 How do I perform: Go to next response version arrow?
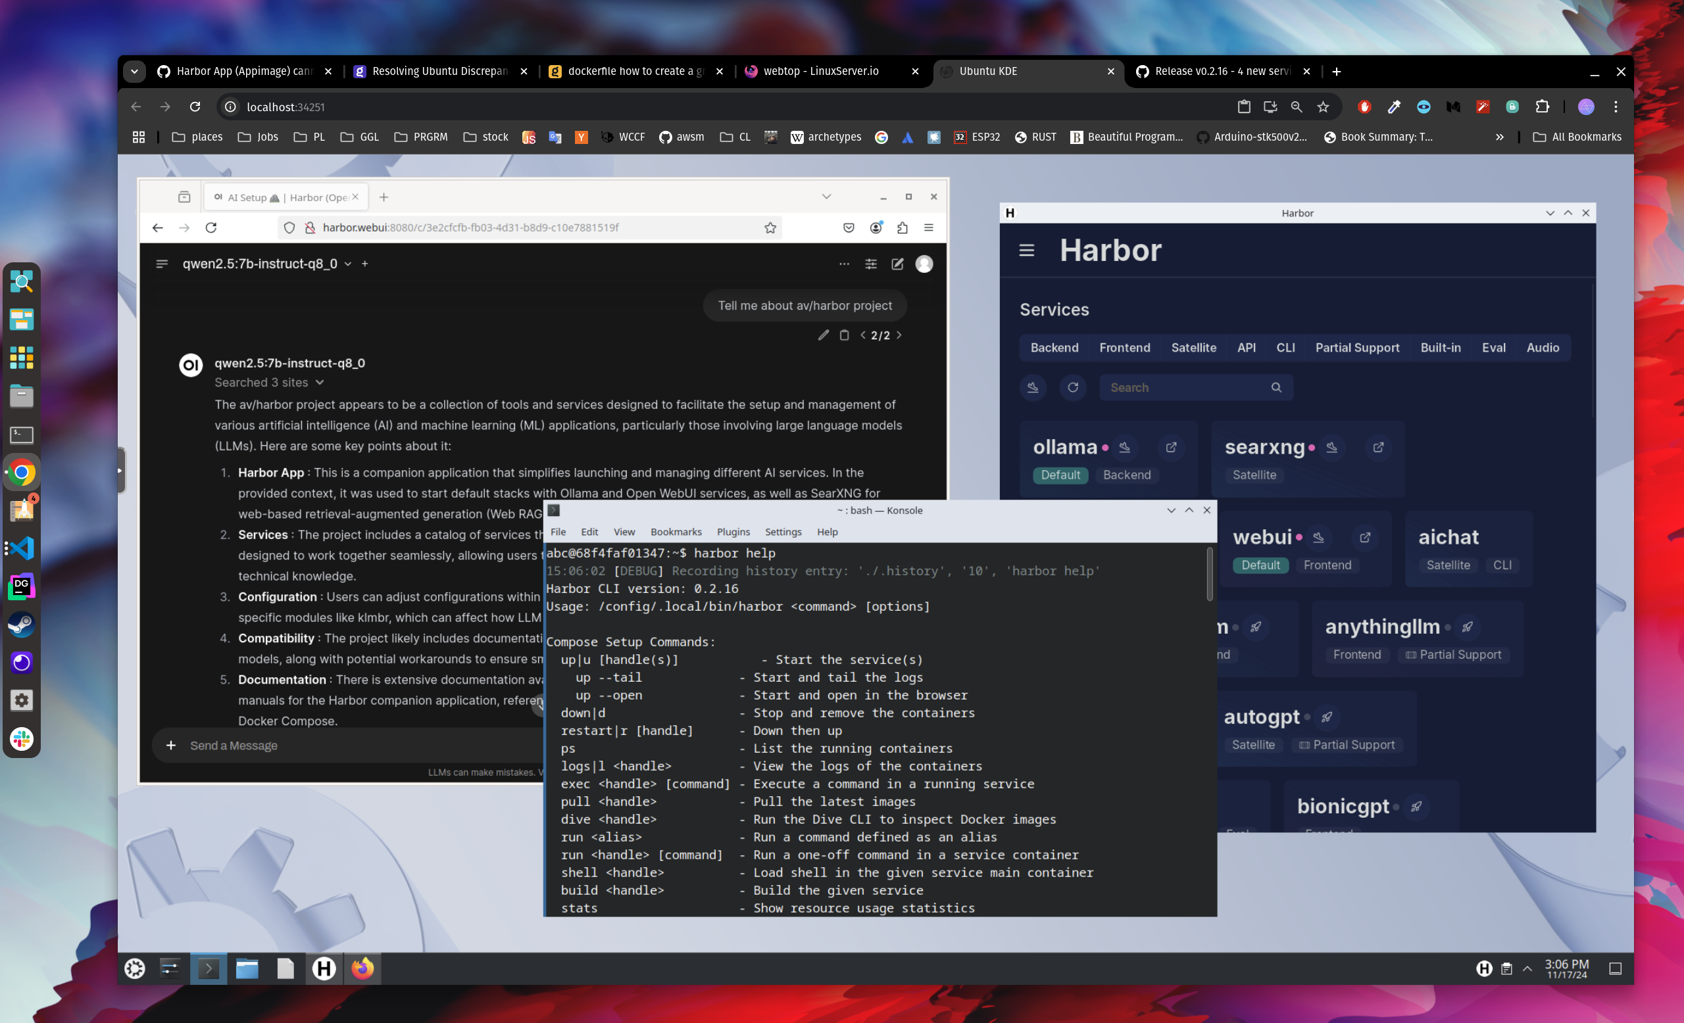coord(899,335)
